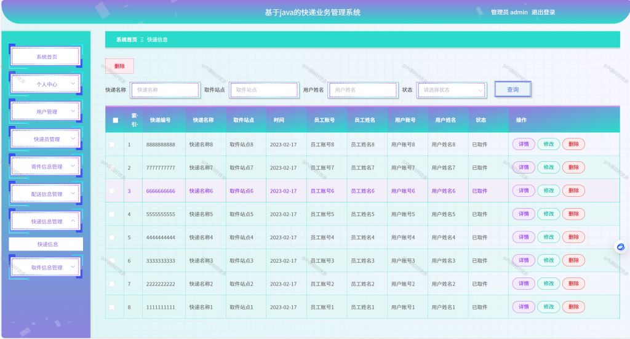This screenshot has height=339, width=630.
Task: Click 删除 for 快递名称2
Action: (573, 284)
